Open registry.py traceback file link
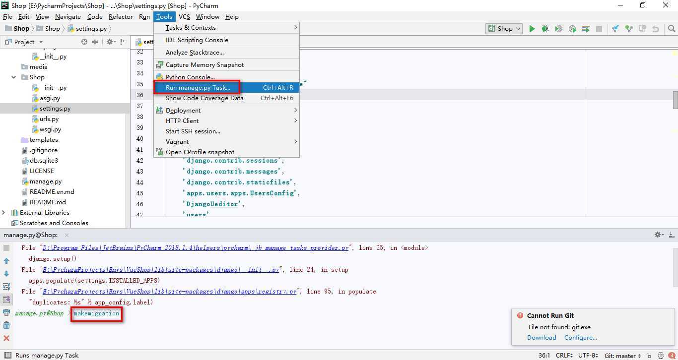The image size is (678, 360). (x=169, y=292)
